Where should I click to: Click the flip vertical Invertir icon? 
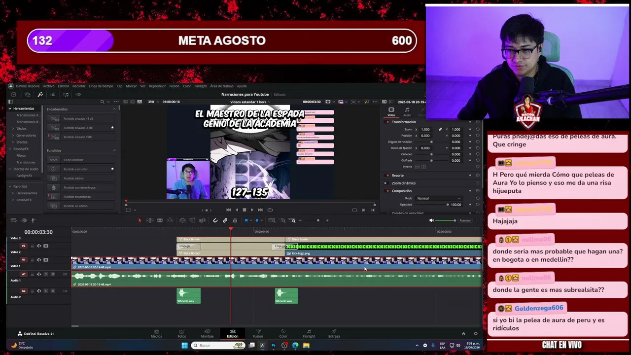coord(423,167)
